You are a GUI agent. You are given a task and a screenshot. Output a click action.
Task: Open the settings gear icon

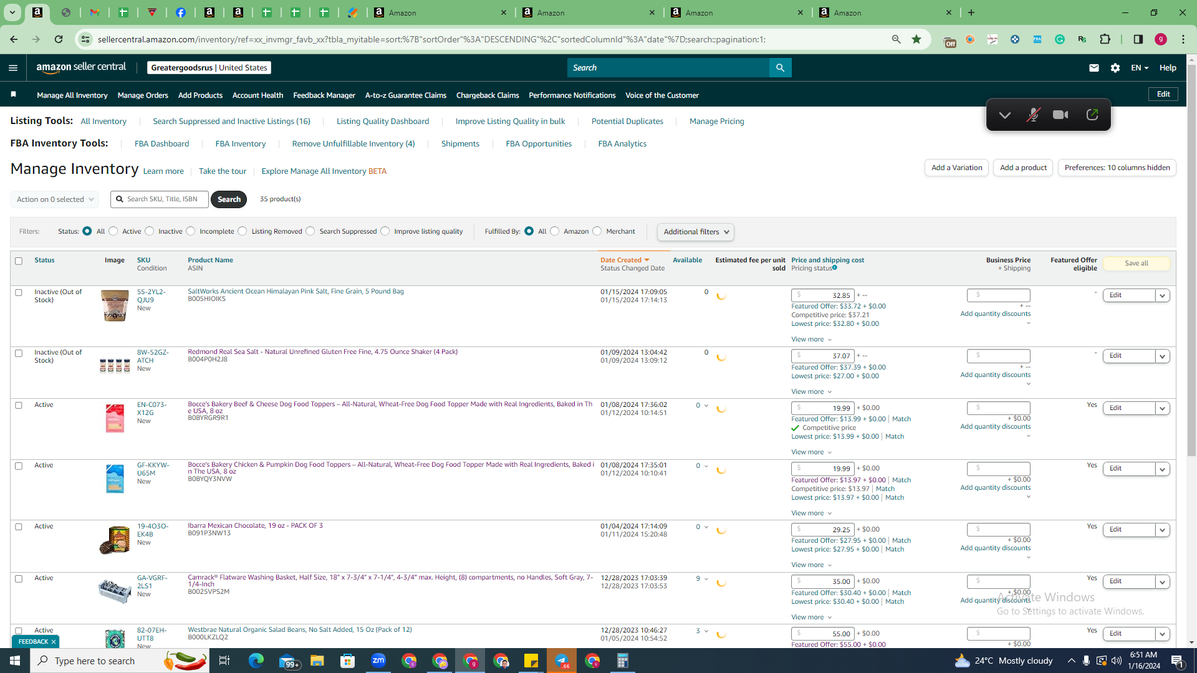pos(1115,68)
